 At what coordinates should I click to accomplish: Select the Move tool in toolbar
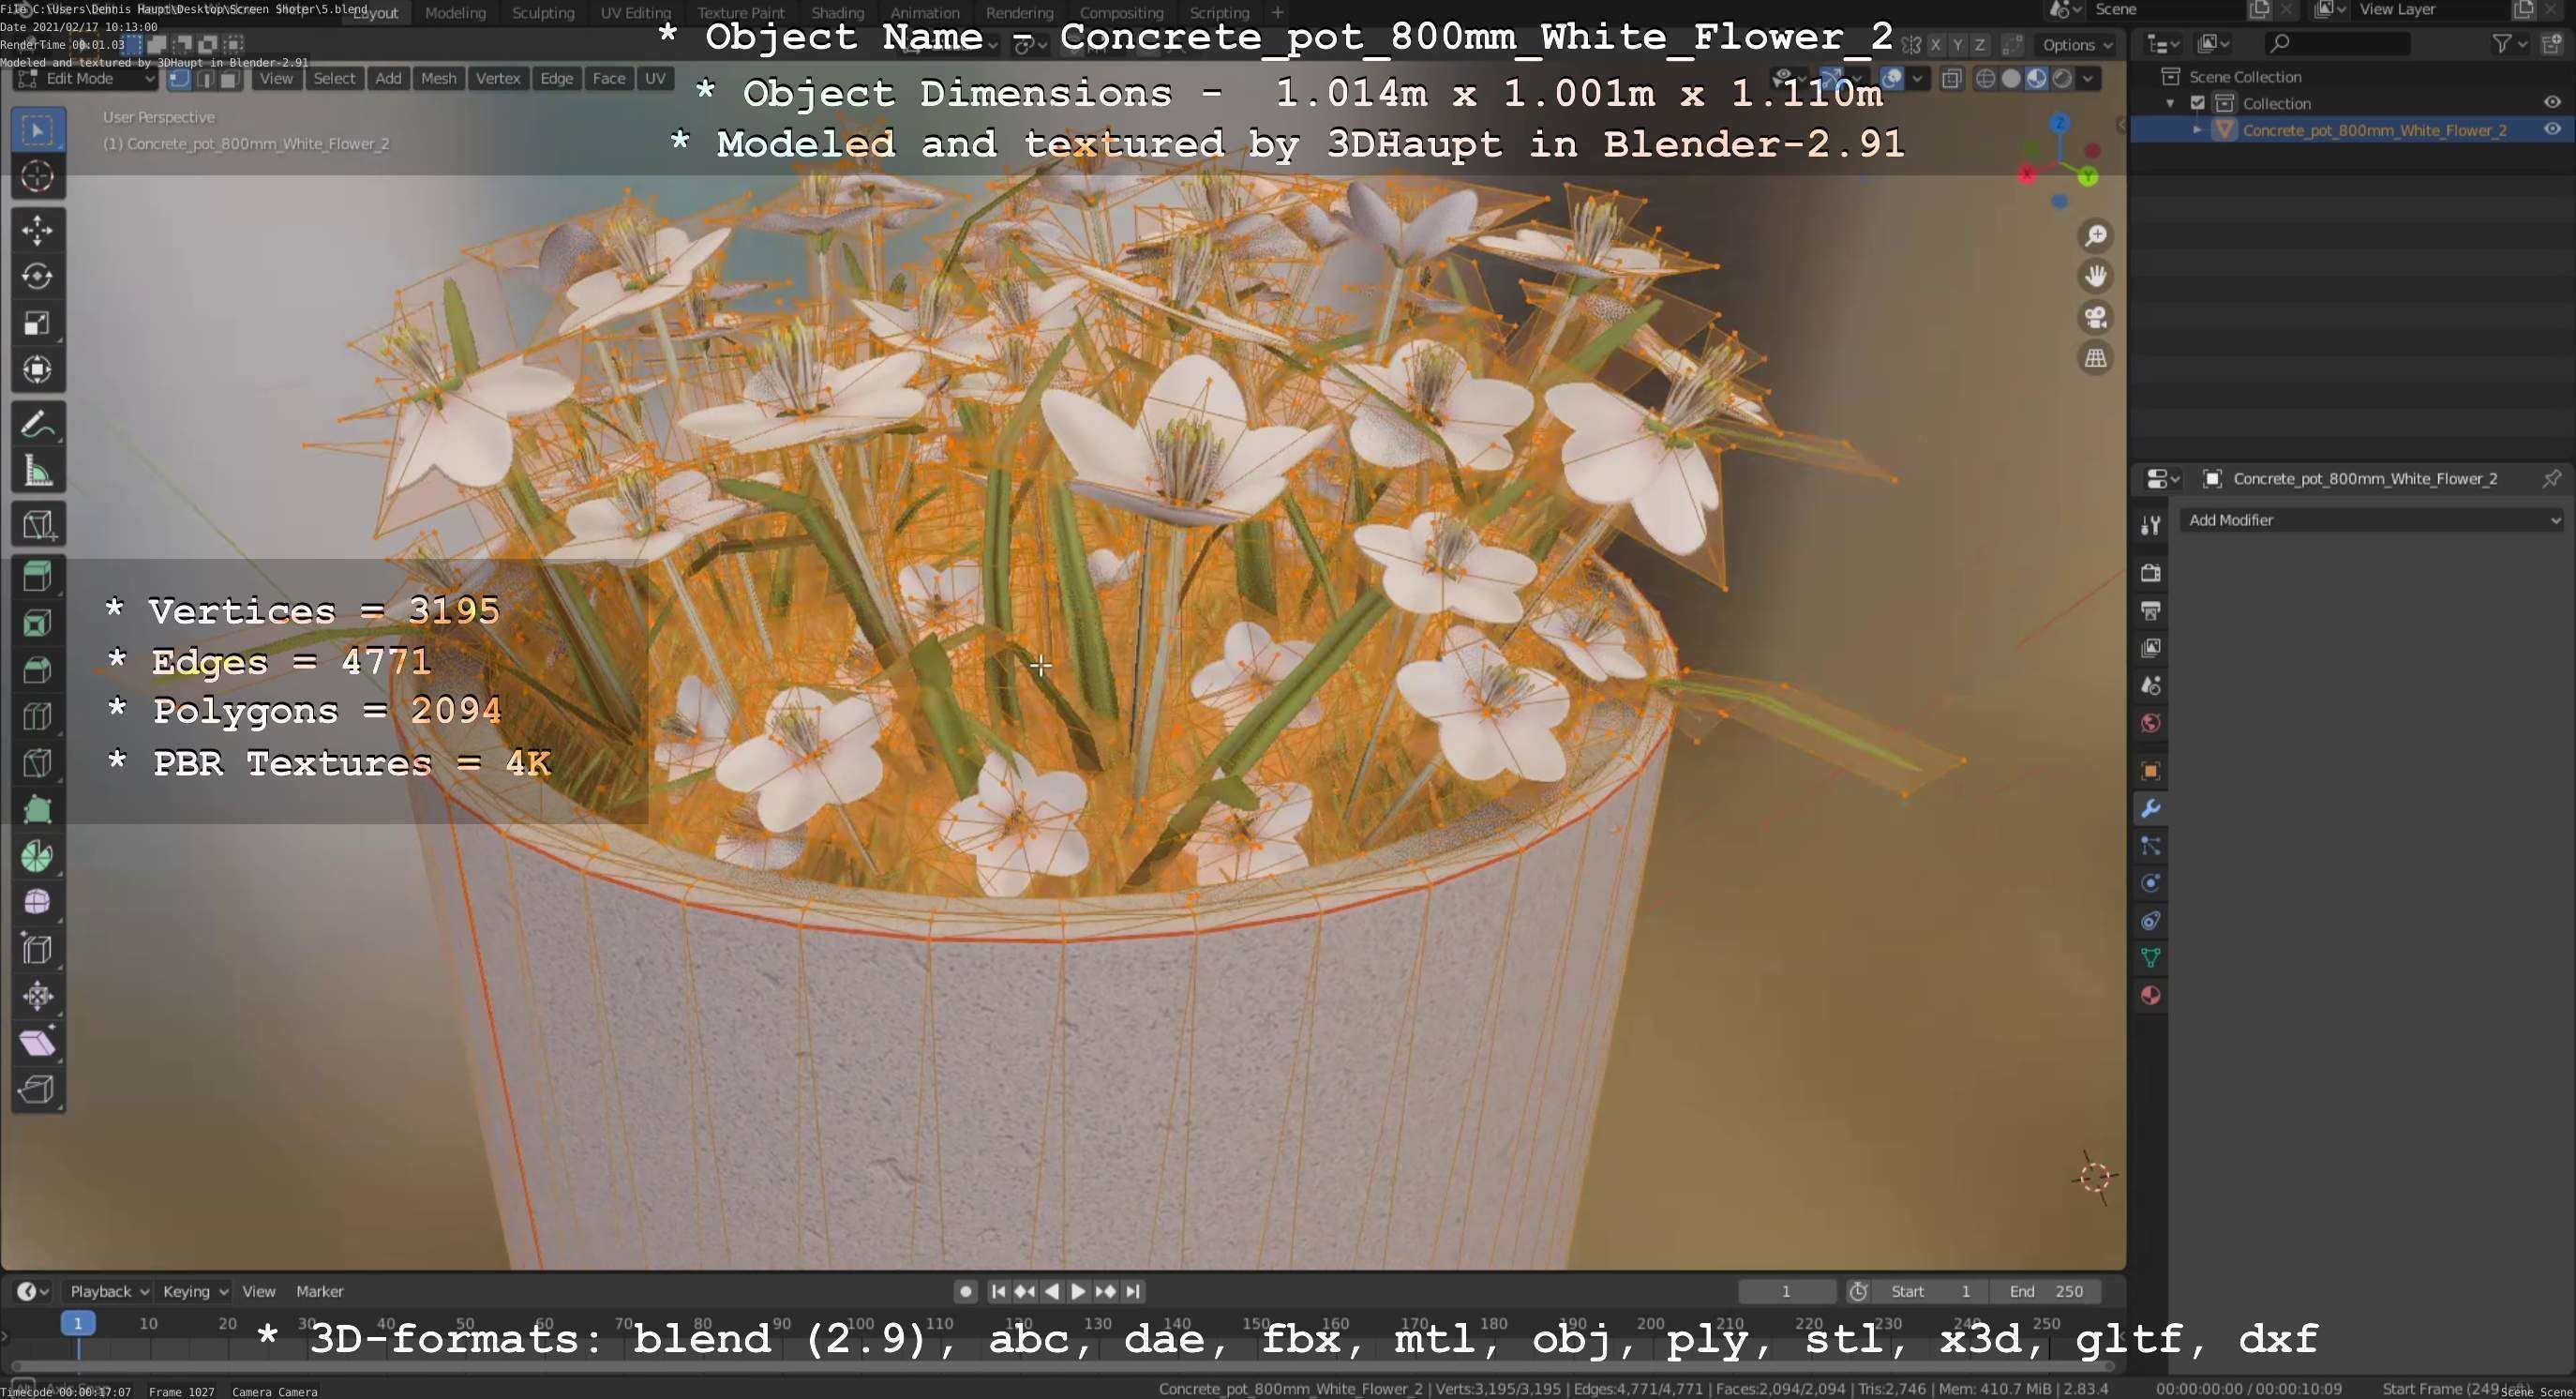[37, 230]
